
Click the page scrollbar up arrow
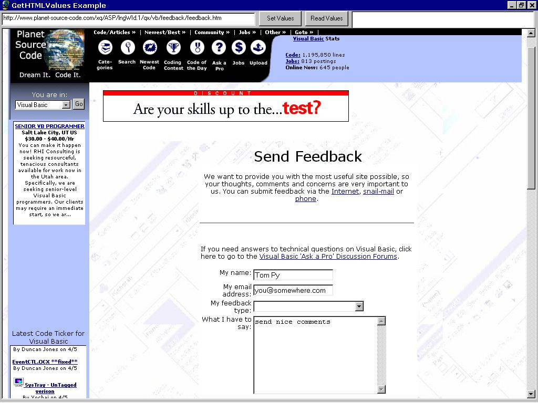tap(531, 33)
